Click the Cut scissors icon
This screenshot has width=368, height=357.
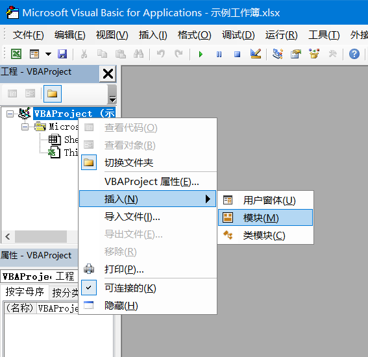pyautogui.click(x=84, y=55)
